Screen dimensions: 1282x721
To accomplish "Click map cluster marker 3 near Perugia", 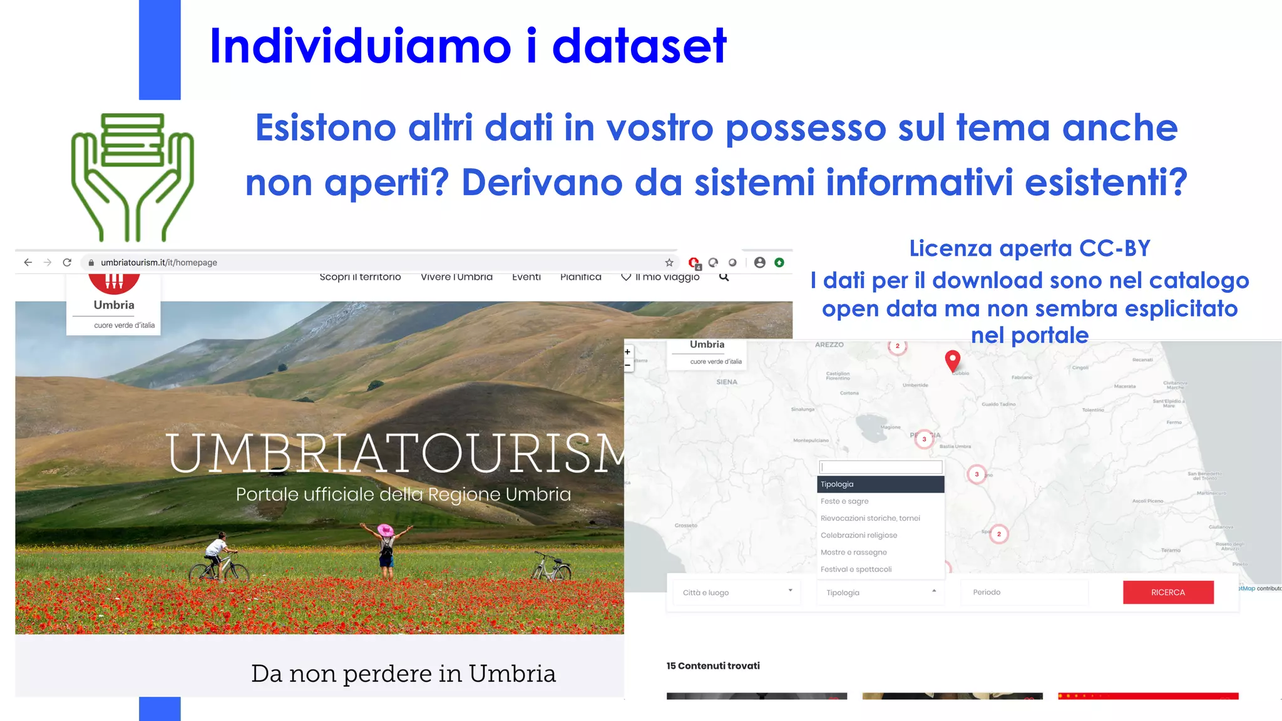I will [x=924, y=439].
